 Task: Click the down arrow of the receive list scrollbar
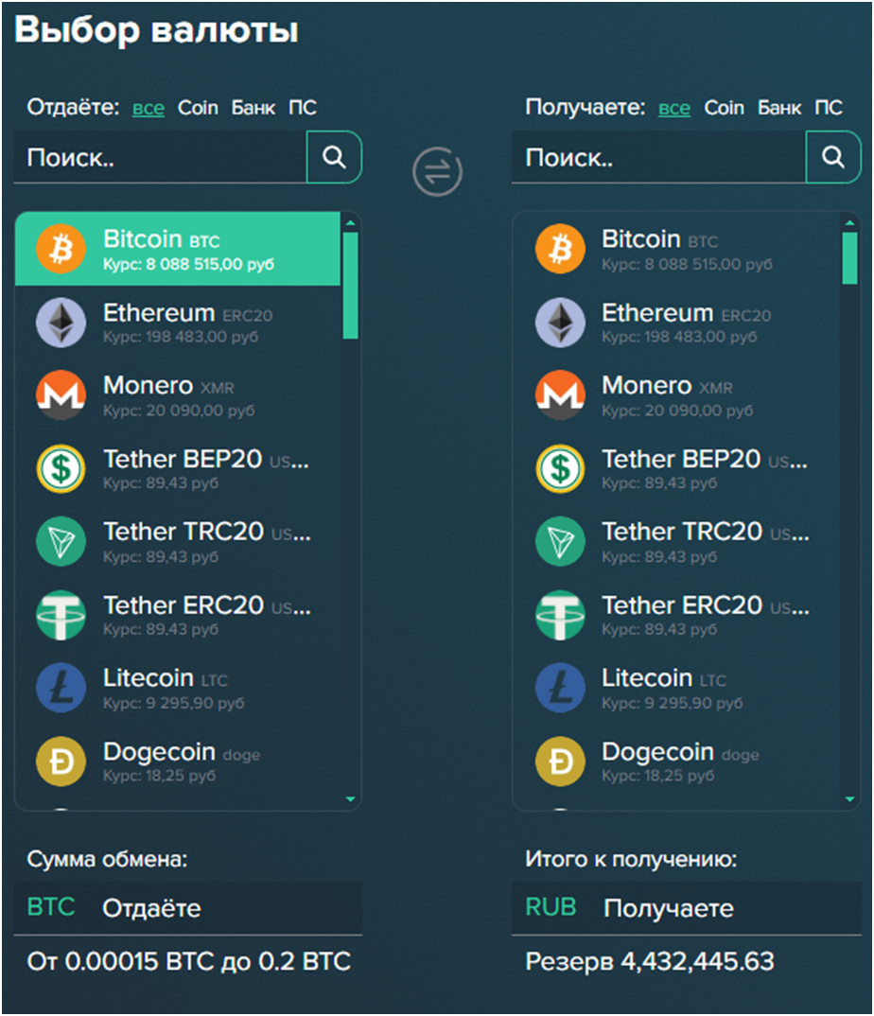(x=850, y=799)
